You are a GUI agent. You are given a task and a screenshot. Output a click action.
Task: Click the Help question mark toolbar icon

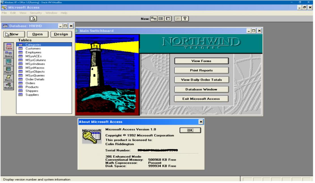(185, 19)
